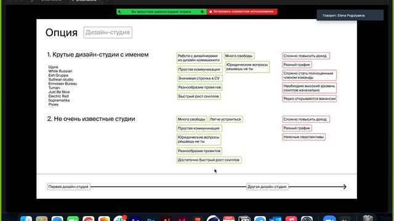Click the green "Вы запустили демонстрацию экрана" bar
This screenshot has height=221, width=394.
pyautogui.click(x=161, y=12)
